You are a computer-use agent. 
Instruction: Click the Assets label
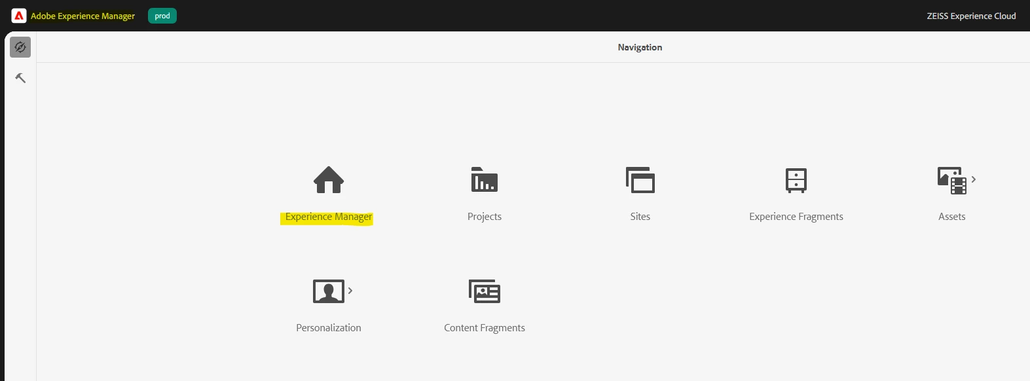click(952, 217)
